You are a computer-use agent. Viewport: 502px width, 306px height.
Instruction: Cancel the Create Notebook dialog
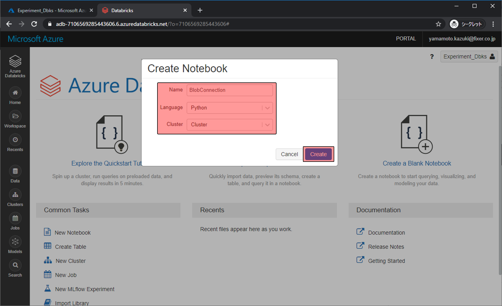coord(289,154)
